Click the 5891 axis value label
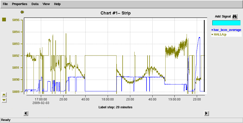The image size is (243, 123). pyautogui.click(x=16, y=68)
